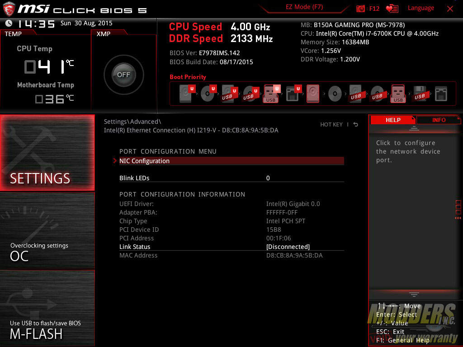Select the UEFI USB hard disk boot device
463x347 pixels.
pyautogui.click(x=230, y=94)
